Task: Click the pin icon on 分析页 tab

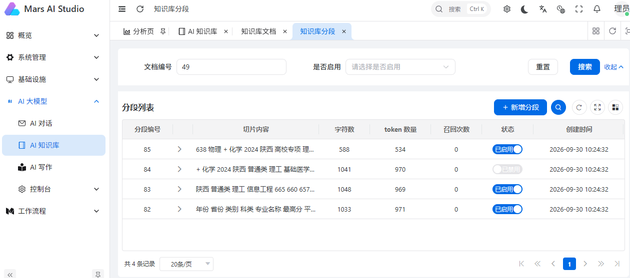Action: coord(162,31)
